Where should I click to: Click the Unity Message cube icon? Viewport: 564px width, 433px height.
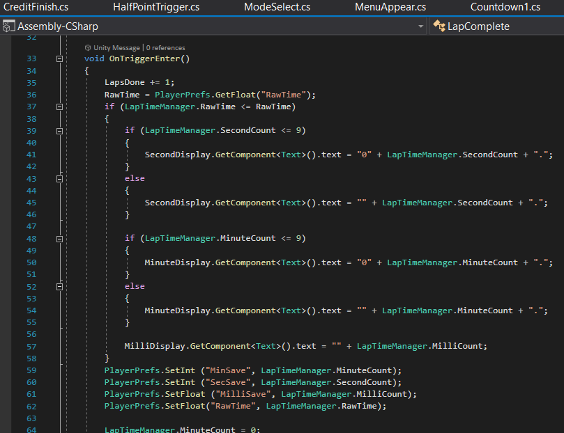coord(87,48)
